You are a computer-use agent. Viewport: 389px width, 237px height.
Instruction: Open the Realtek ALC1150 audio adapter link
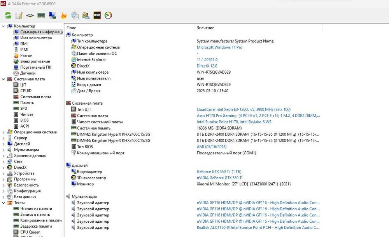[258, 228]
